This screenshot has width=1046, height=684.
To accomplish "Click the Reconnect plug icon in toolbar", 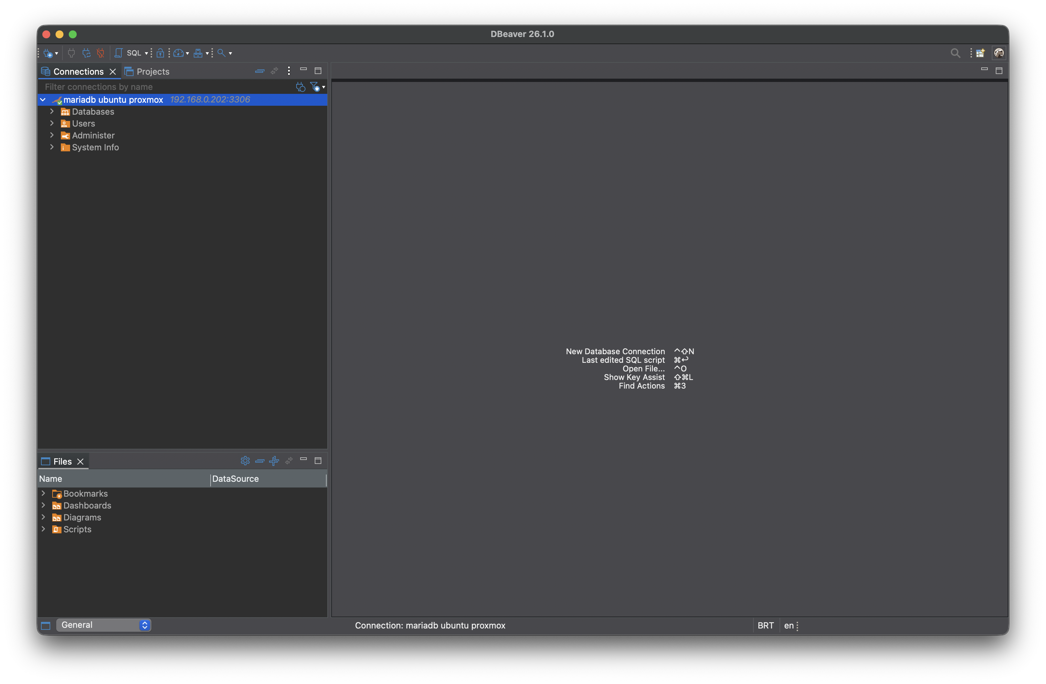I will coord(86,53).
